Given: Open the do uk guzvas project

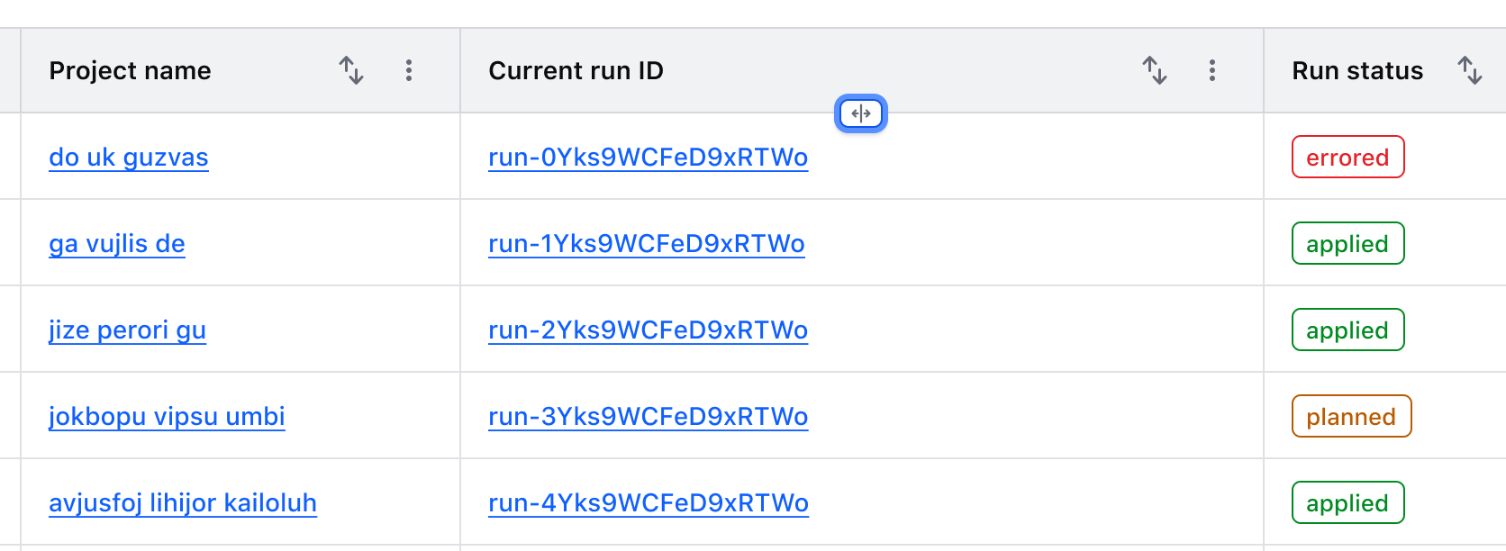Looking at the screenshot, I should coord(129,158).
